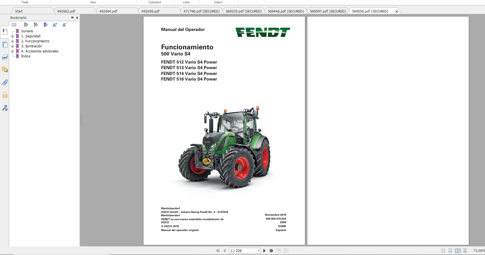Select the 3. Iluminación bookmark

[x=32, y=46]
